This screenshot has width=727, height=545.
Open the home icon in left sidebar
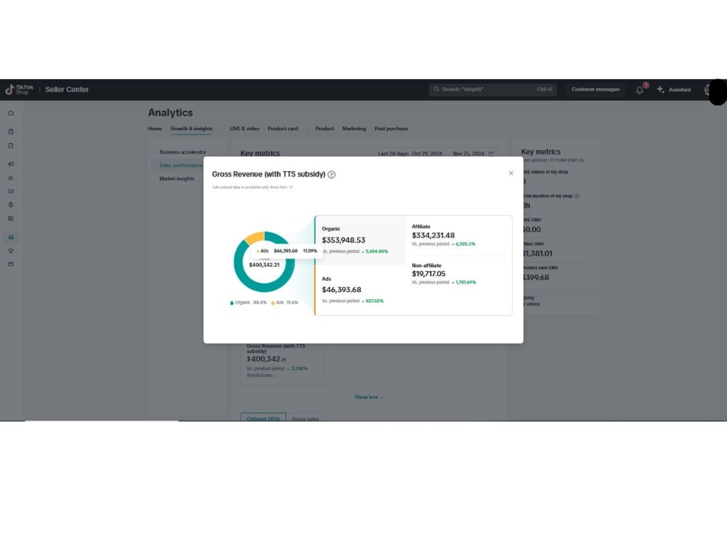click(11, 113)
